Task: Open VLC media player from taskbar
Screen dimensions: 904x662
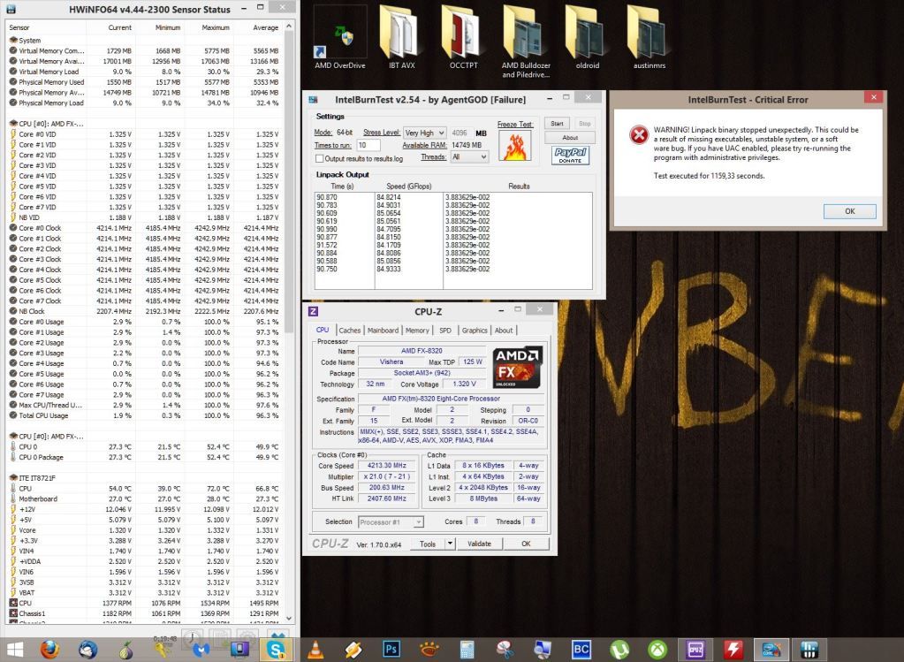Action: 314,650
